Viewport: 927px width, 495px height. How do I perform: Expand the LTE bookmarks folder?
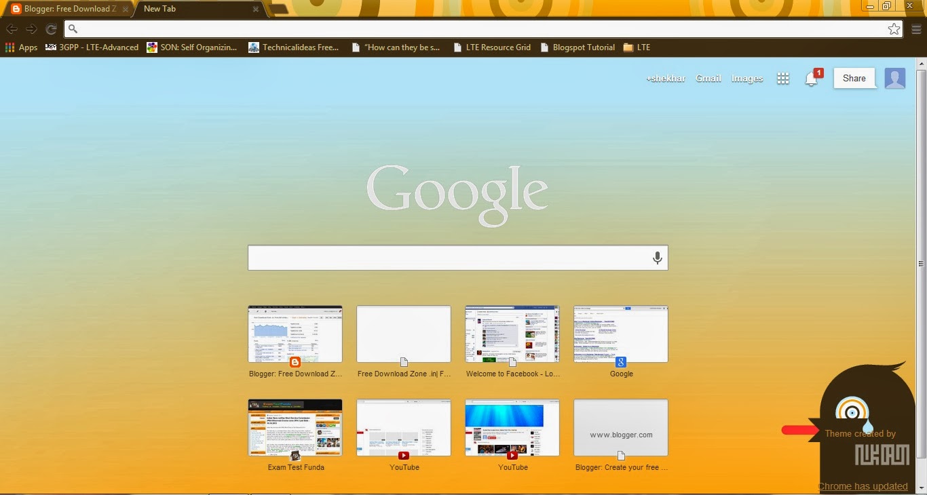tap(637, 47)
